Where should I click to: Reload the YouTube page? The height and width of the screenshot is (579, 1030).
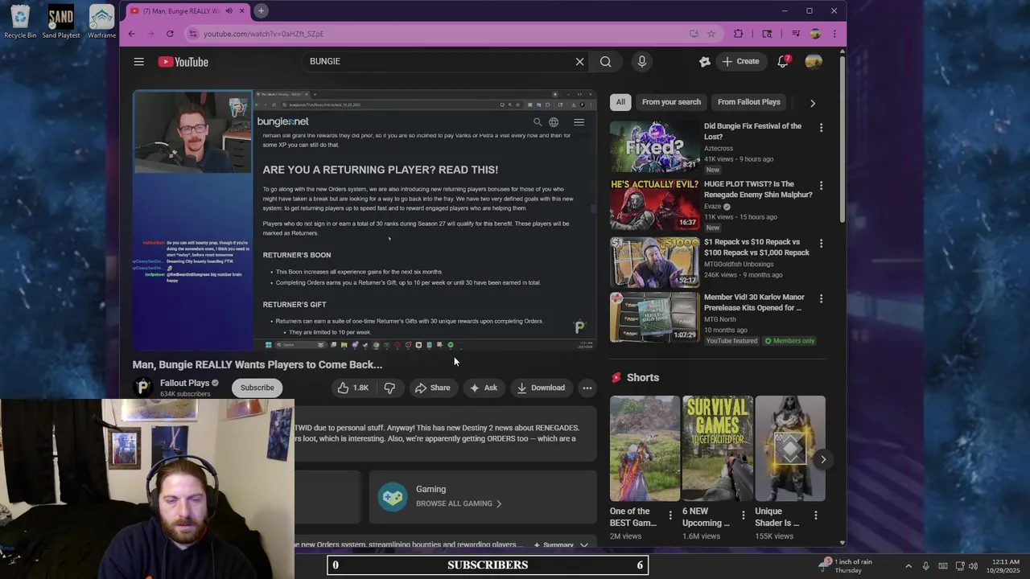click(x=170, y=34)
